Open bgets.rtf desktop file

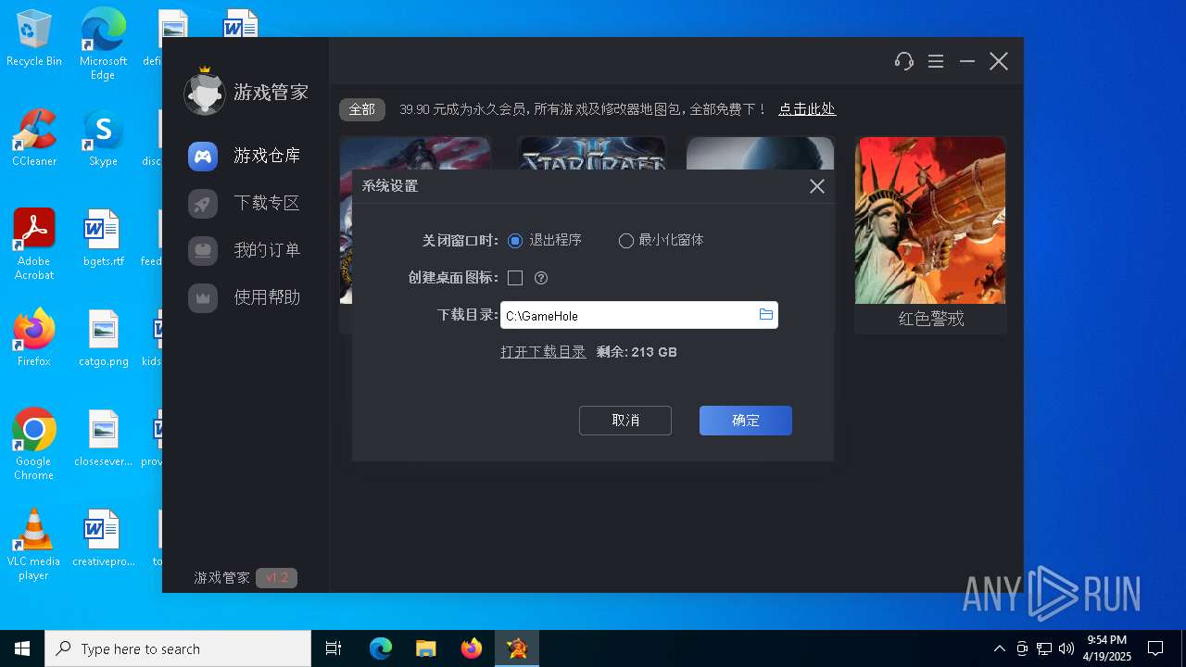point(103,238)
